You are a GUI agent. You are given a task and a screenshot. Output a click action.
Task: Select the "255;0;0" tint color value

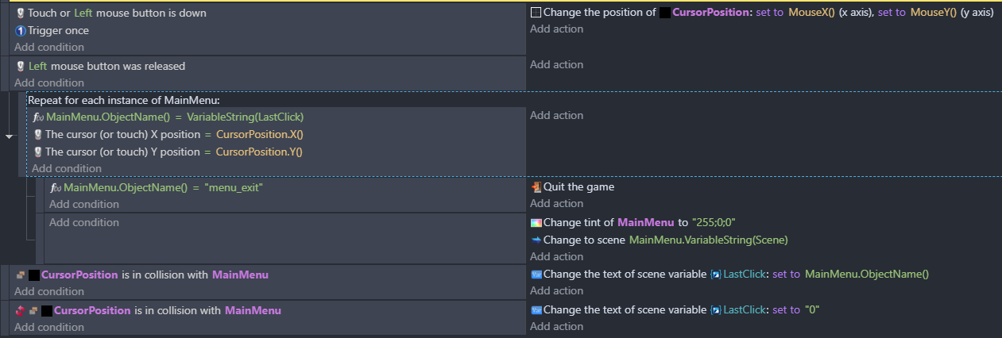click(x=718, y=222)
